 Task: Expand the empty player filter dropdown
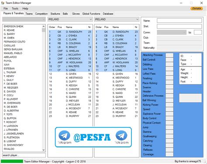coord(24,19)
